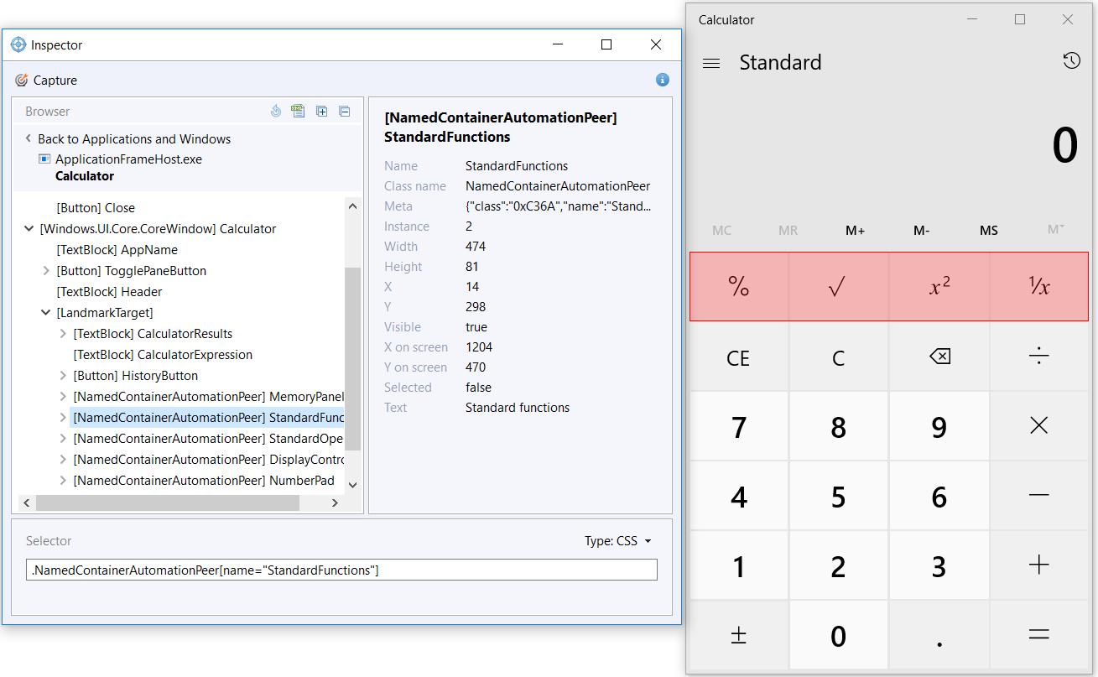Collapse the [Windows.UI.Core.CoreWindow] Calculator node

pyautogui.click(x=30, y=229)
